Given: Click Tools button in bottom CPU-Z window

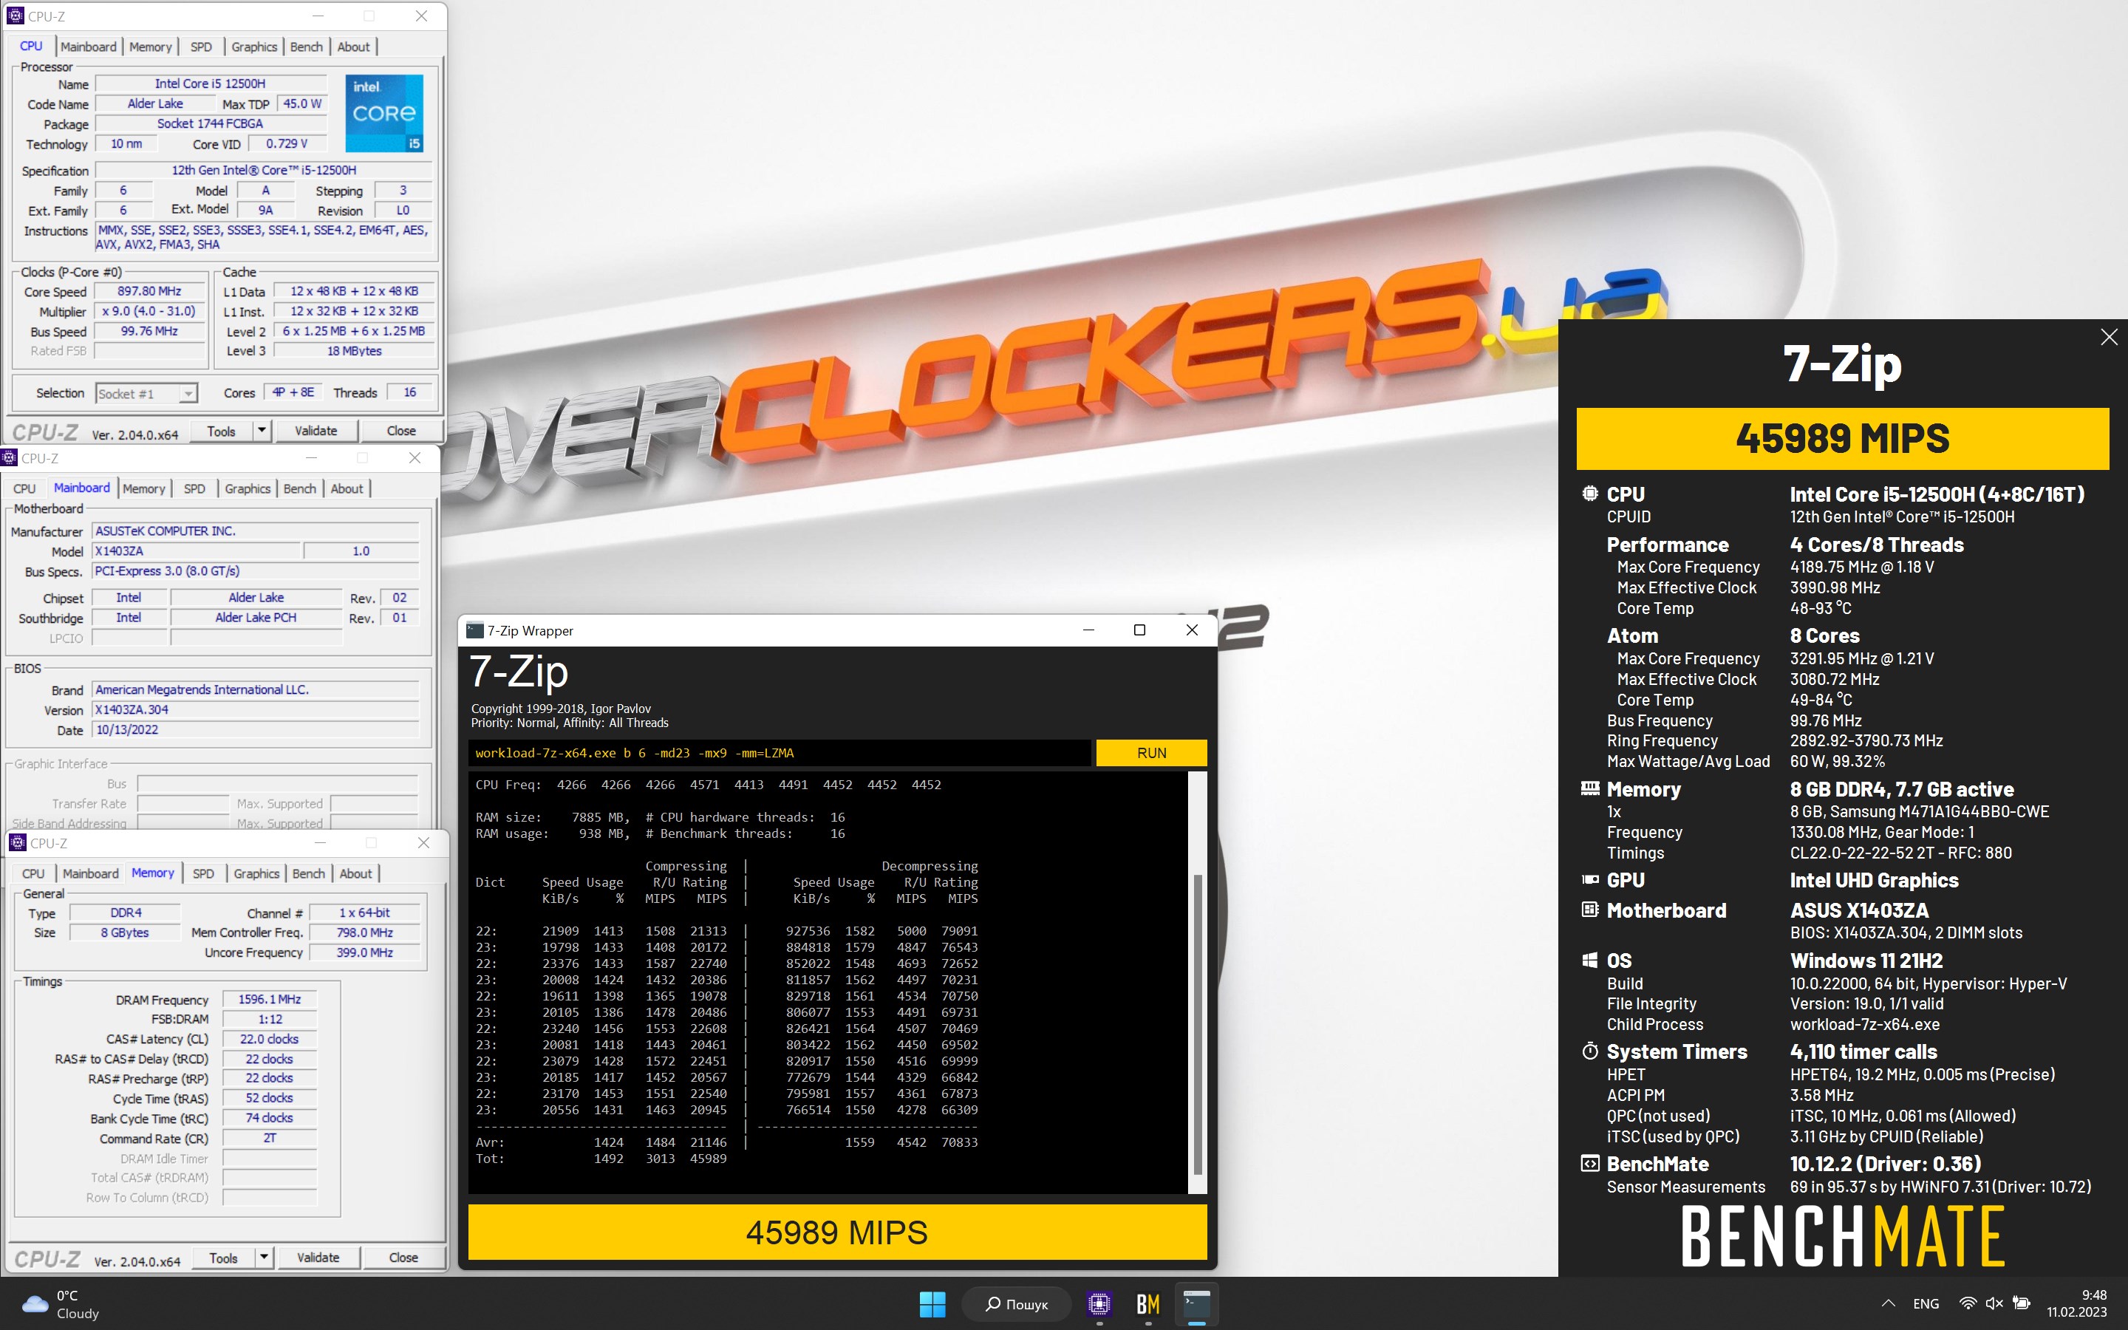Looking at the screenshot, I should click(223, 1258).
